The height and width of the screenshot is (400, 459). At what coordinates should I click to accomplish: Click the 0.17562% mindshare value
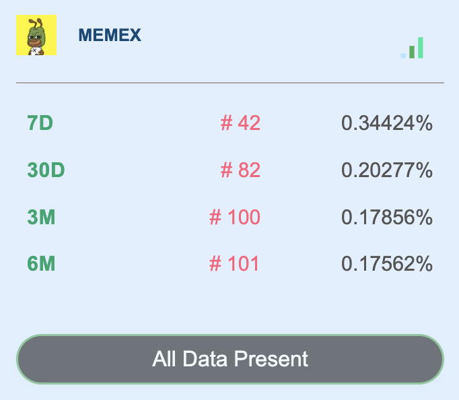tap(387, 263)
